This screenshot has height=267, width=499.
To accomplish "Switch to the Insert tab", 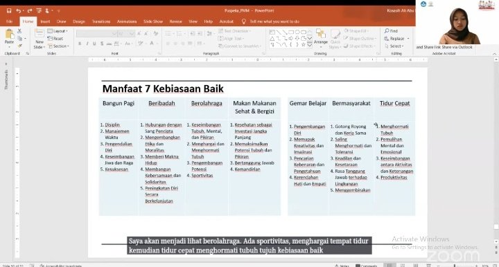I will (45, 21).
